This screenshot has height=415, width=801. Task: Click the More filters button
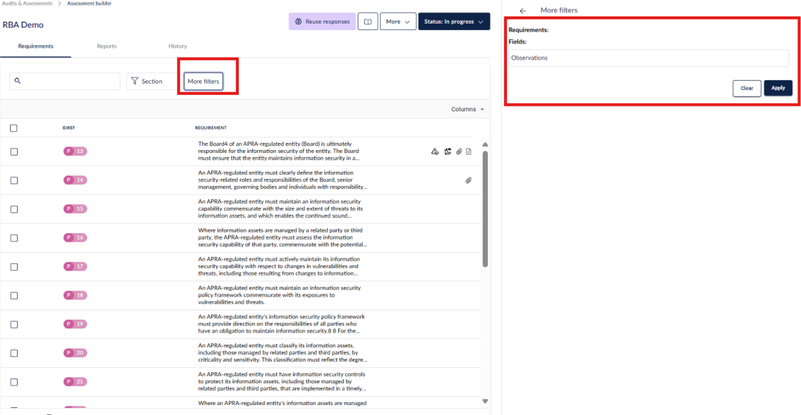coord(203,81)
